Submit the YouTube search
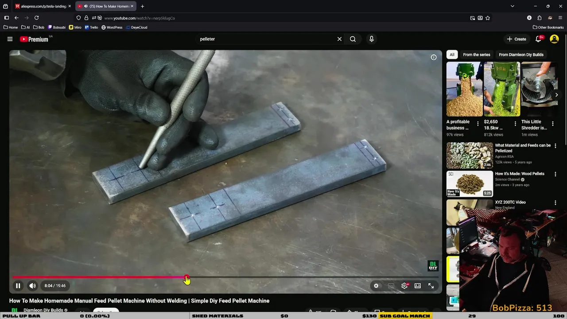The height and width of the screenshot is (319, 567). pos(353,39)
